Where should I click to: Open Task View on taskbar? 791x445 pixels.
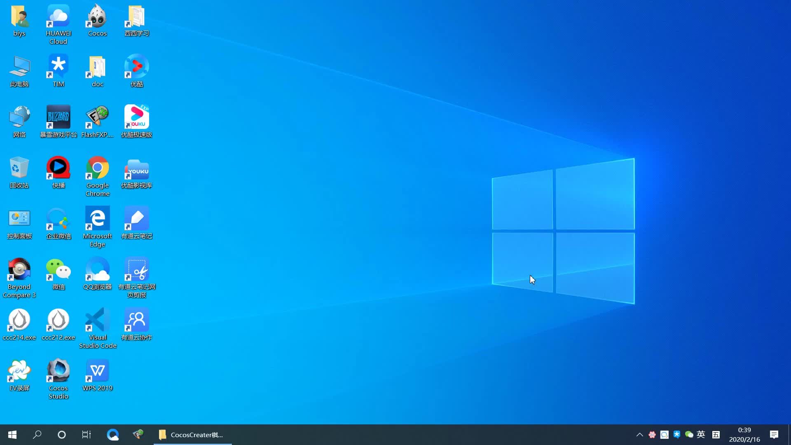pos(87,435)
